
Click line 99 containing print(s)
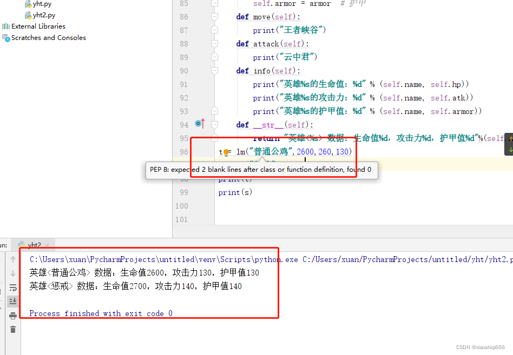click(235, 192)
